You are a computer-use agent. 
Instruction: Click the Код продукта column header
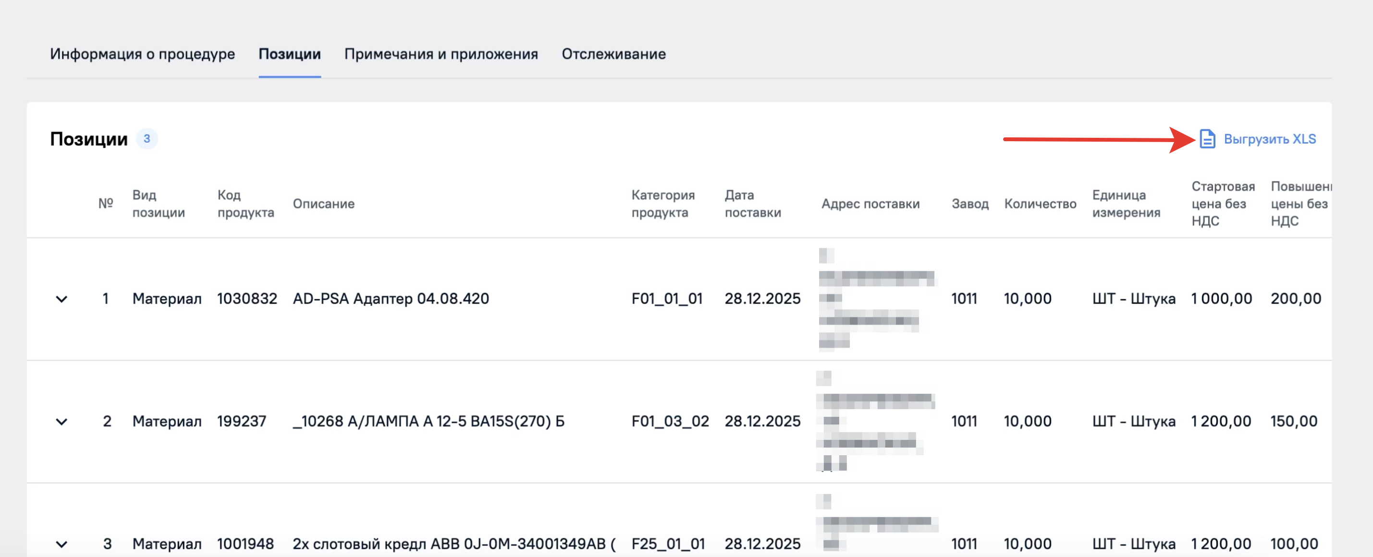(245, 204)
